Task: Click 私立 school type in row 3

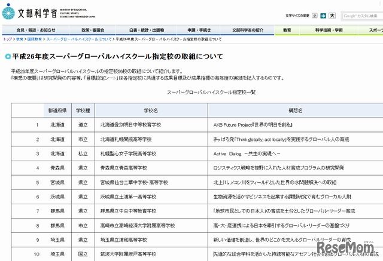Action: pos(83,153)
